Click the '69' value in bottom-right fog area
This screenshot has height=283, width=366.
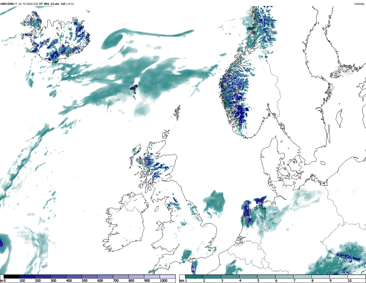349,260
